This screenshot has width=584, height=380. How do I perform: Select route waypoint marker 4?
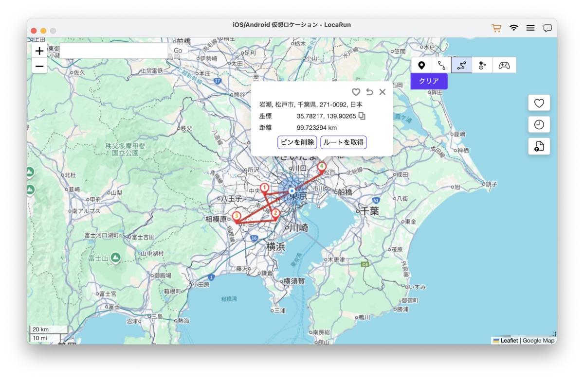322,167
